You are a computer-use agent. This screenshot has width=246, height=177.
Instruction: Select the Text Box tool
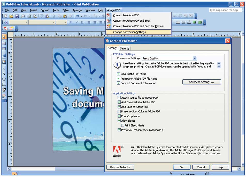point(4,43)
